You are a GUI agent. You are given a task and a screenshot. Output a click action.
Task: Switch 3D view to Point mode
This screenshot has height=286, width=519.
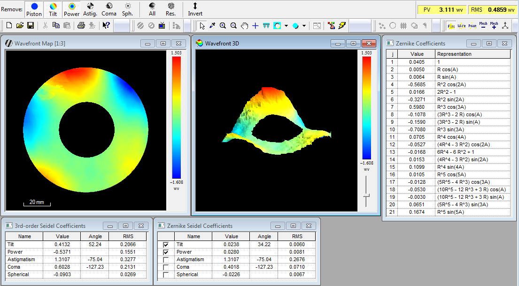click(x=473, y=25)
